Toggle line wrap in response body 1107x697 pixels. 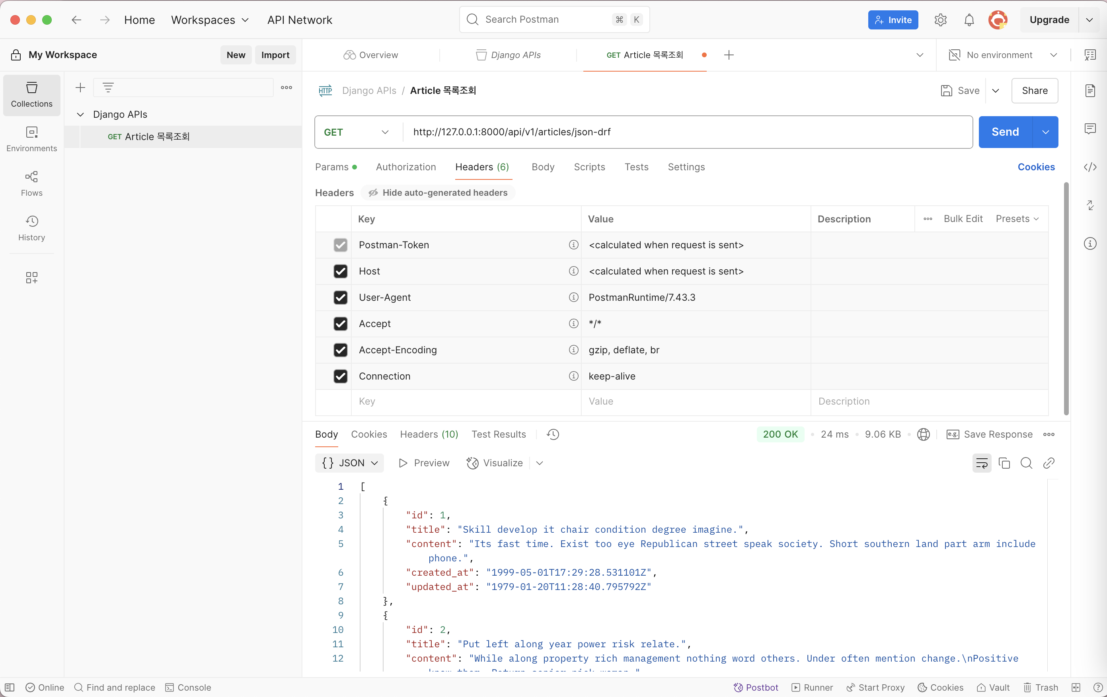(982, 463)
